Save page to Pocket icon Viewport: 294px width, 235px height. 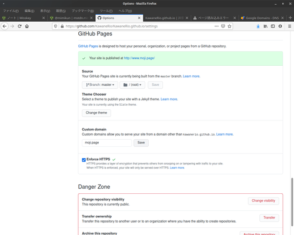(223, 26)
